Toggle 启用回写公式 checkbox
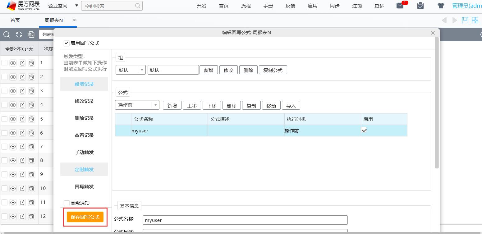482x234 pixels. (x=67, y=43)
